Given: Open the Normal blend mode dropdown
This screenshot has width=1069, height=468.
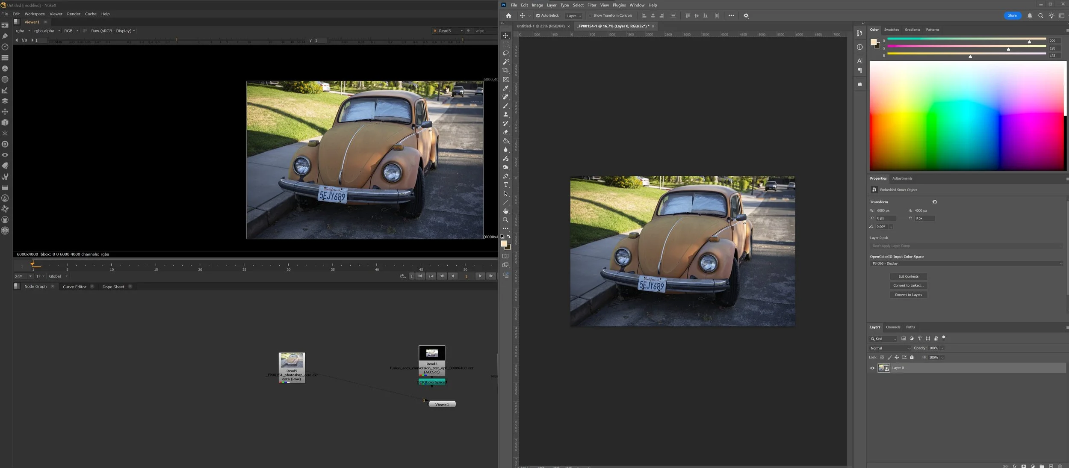Looking at the screenshot, I should pyautogui.click(x=890, y=348).
